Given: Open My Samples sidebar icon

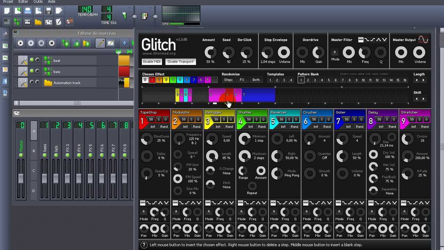Looking at the screenshot, I should [5, 58].
